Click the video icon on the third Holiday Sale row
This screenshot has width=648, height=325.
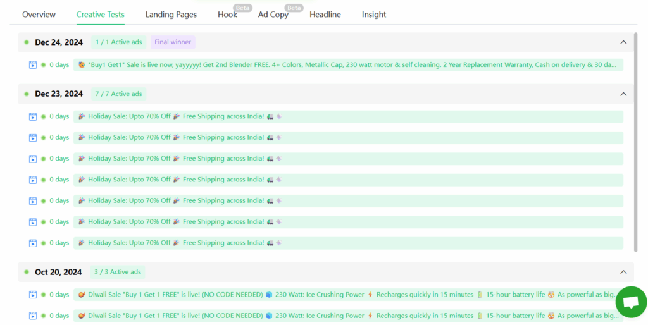(x=33, y=159)
